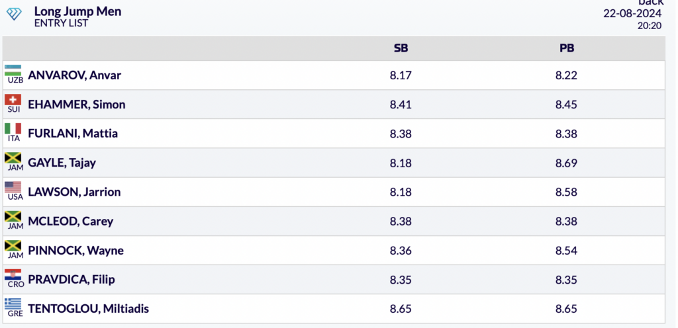The image size is (678, 328).
Task: Click the USA flag beside Lawson
Action: (x=13, y=187)
